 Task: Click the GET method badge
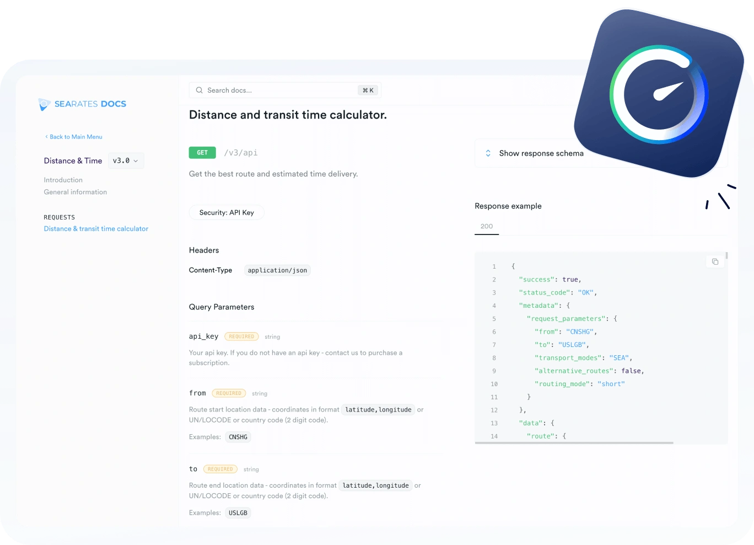click(202, 153)
